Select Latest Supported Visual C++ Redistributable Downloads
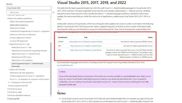Image resolution: width=182 pixels, height=103 pixels. click(27, 65)
